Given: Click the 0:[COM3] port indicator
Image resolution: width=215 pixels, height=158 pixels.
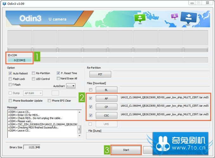Looking at the screenshot, I should (19, 60).
